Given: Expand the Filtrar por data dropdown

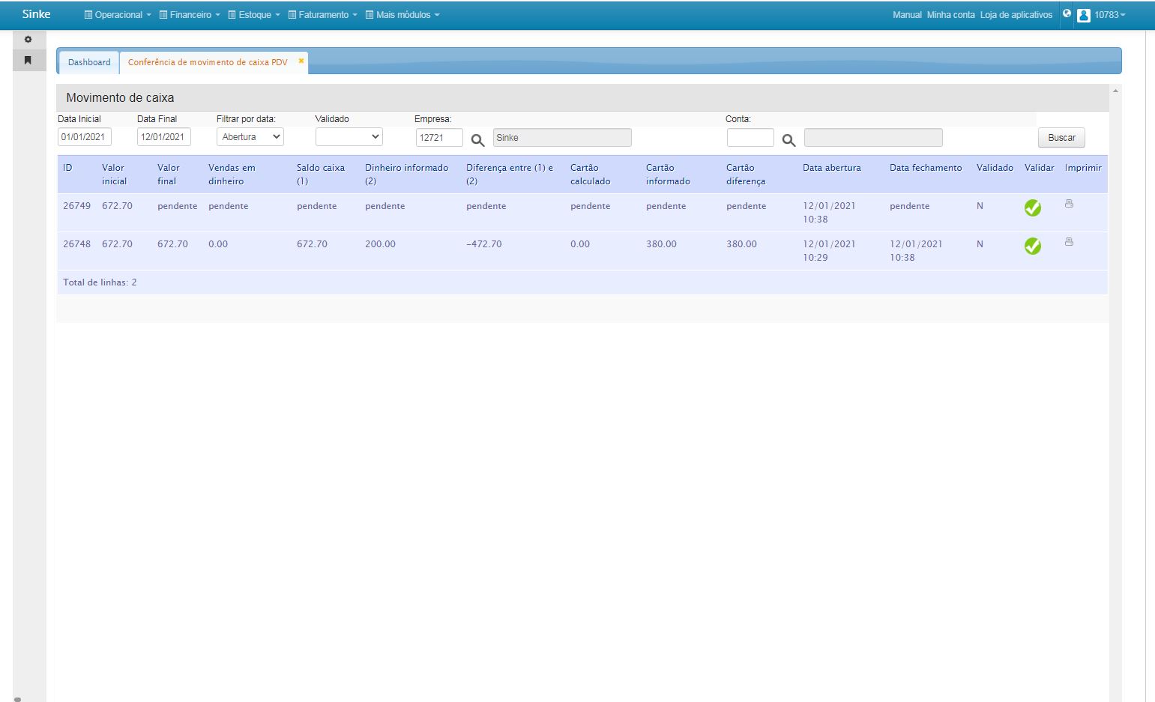Looking at the screenshot, I should point(250,137).
